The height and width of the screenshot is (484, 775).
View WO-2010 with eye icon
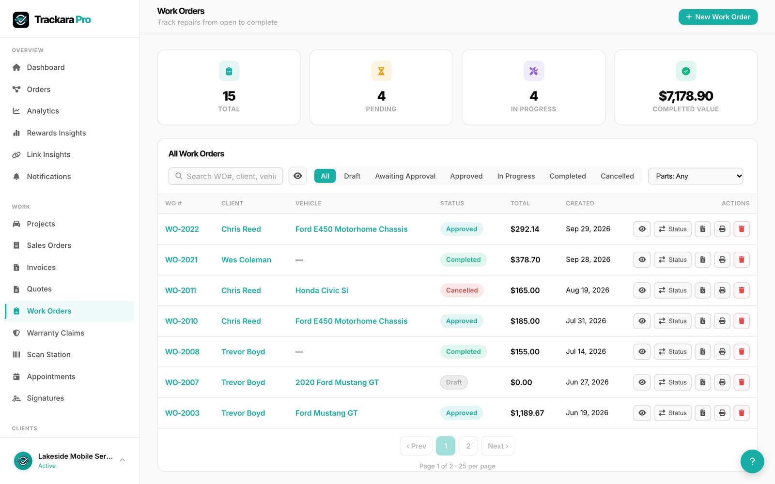(642, 321)
